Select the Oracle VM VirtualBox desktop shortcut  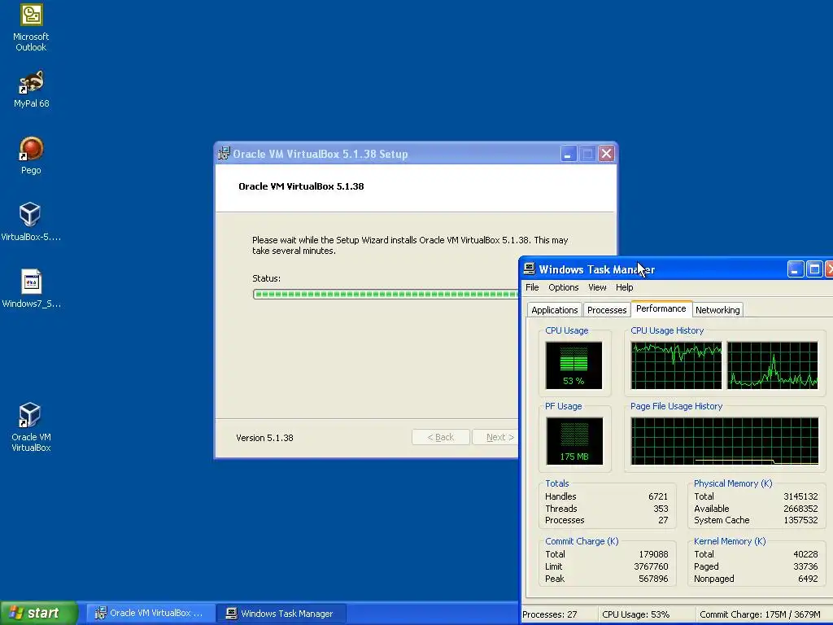32,427
